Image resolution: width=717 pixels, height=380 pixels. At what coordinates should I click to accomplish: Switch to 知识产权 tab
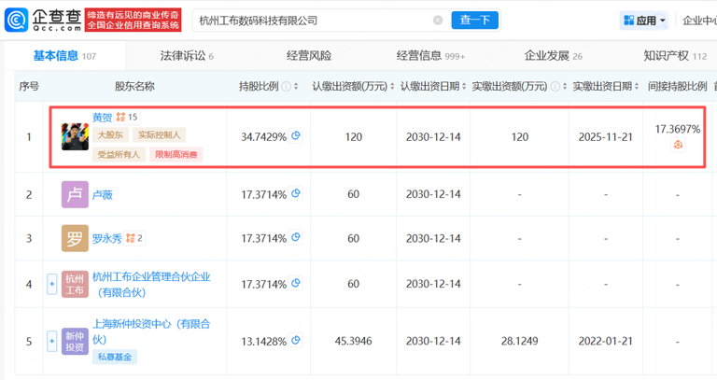[675, 56]
